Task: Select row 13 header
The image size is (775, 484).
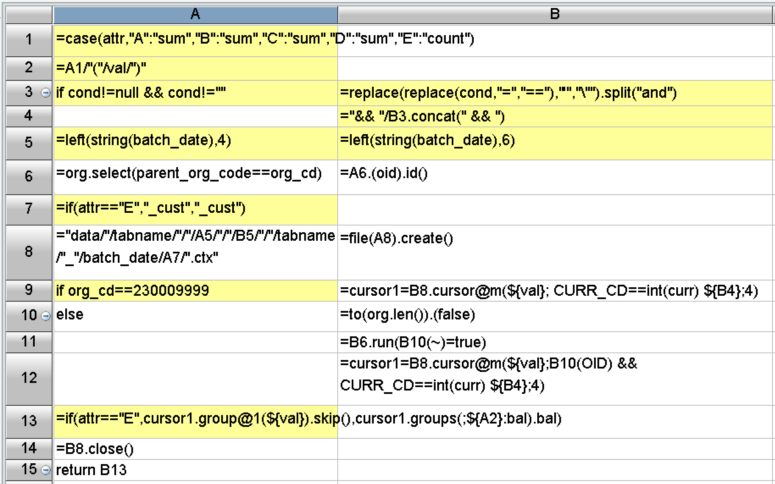Action: point(29,421)
